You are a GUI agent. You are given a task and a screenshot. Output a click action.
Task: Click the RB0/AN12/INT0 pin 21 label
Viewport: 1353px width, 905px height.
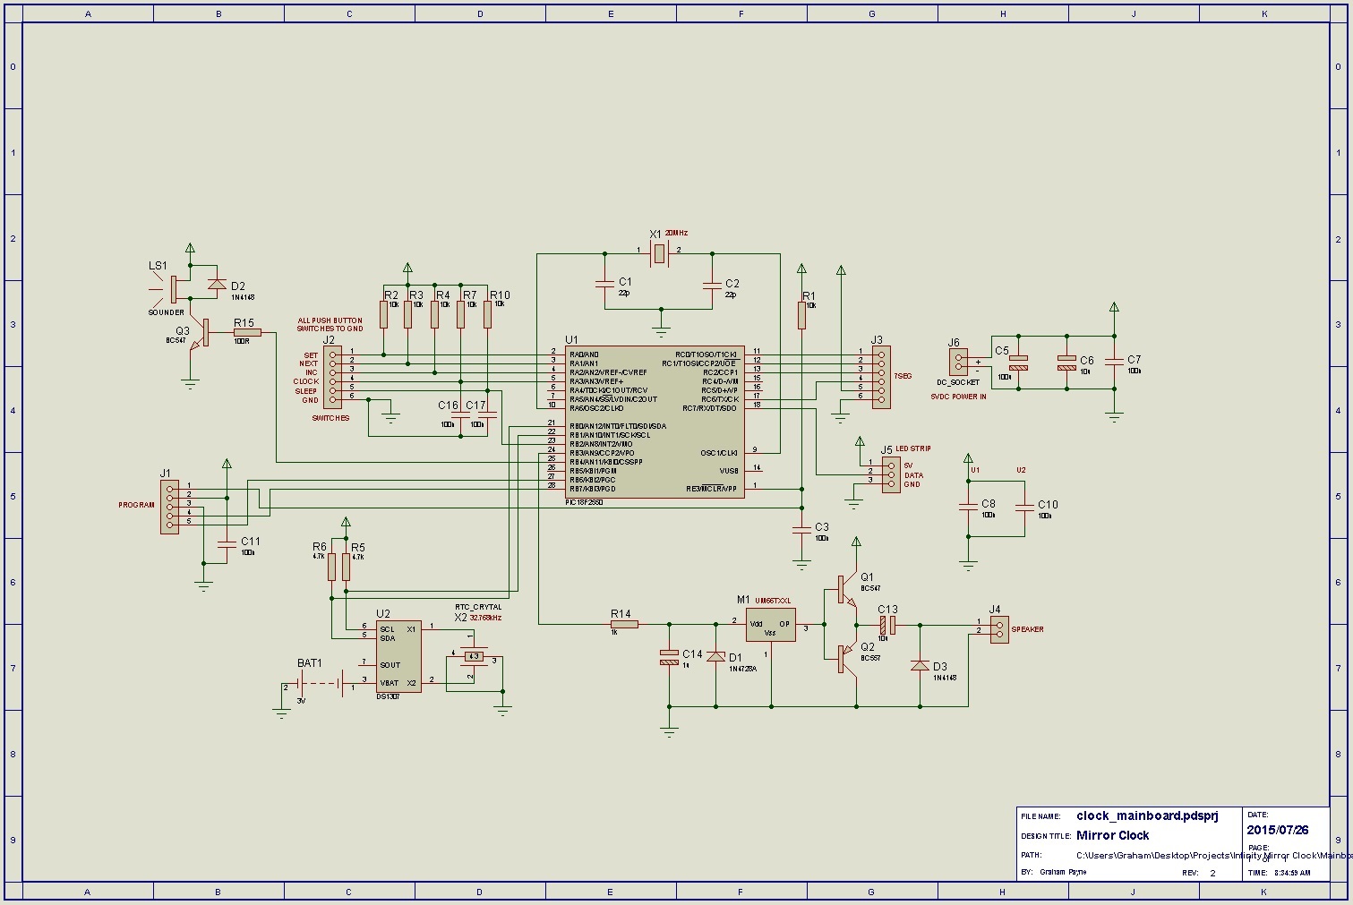pos(618,426)
